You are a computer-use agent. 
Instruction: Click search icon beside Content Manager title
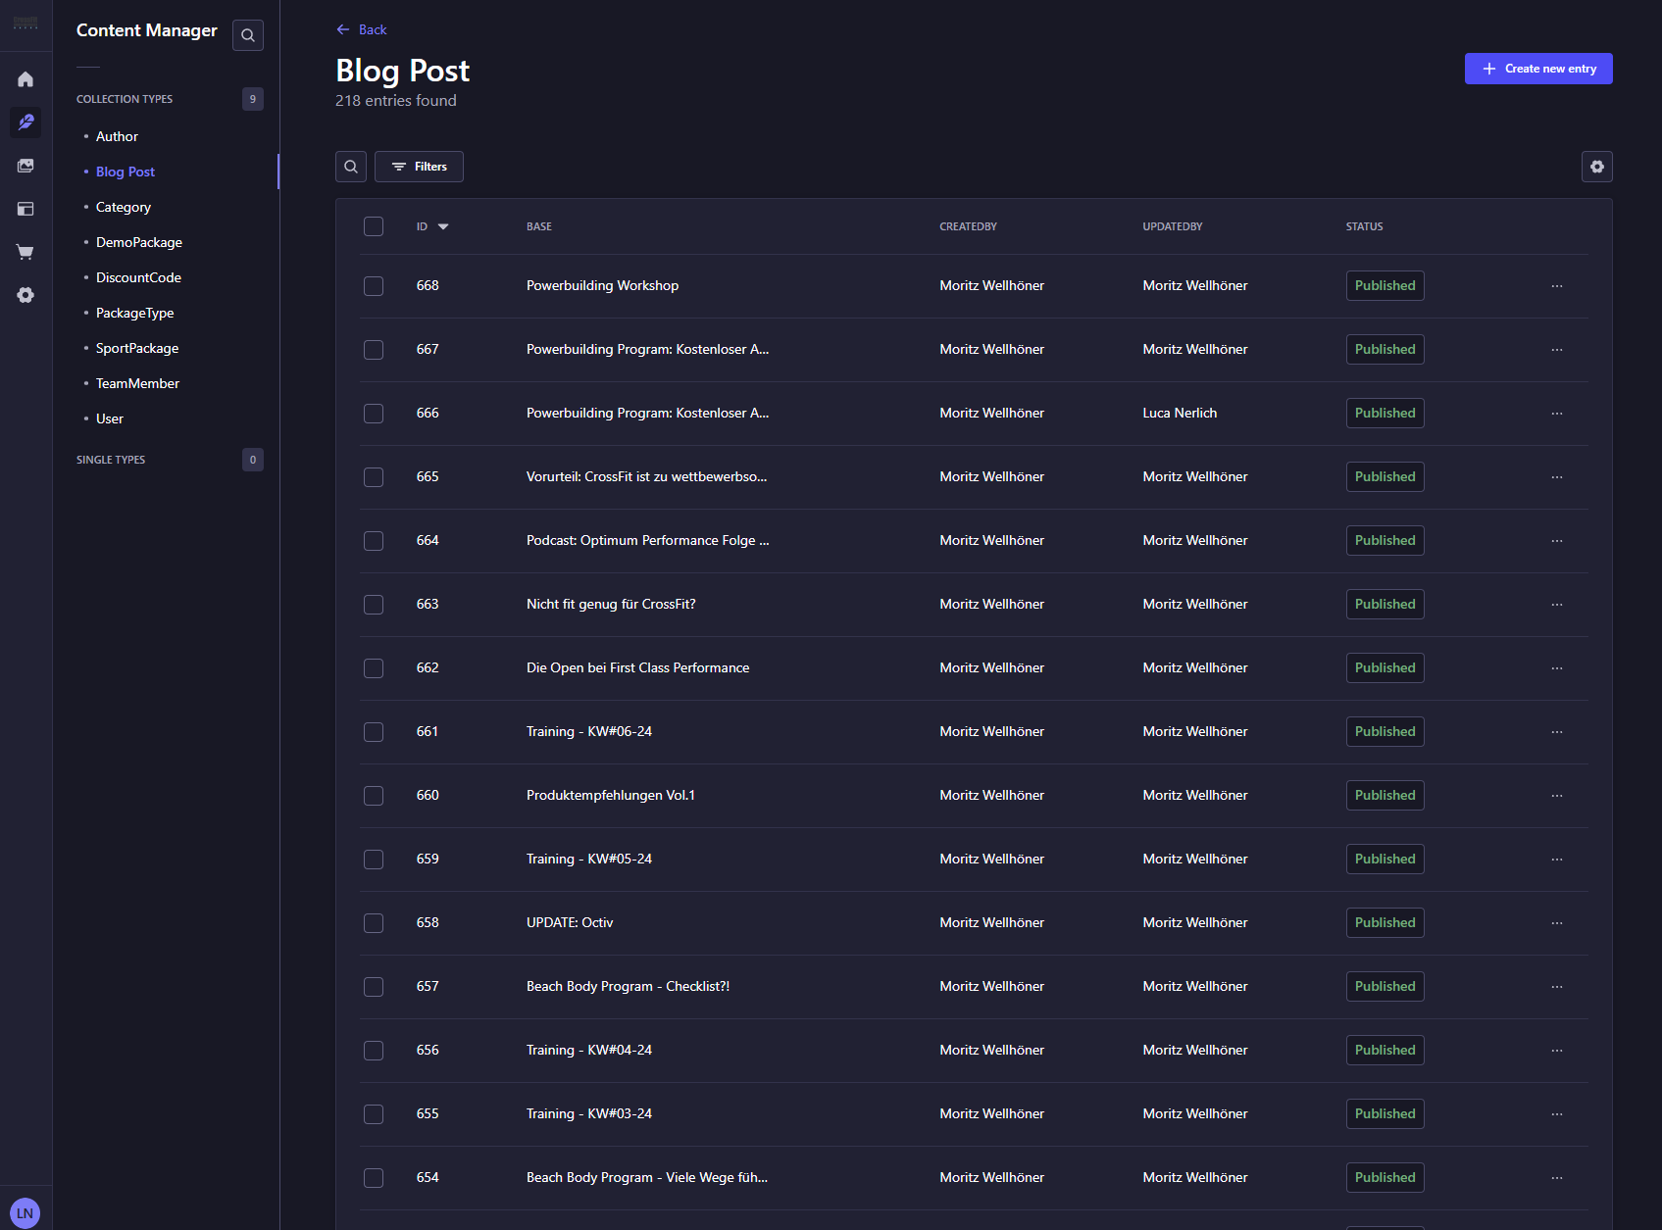(248, 35)
